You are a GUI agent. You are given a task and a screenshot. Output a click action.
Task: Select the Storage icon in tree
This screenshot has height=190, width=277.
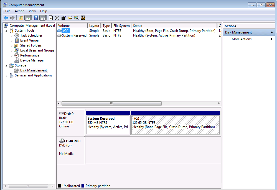coord(11,65)
